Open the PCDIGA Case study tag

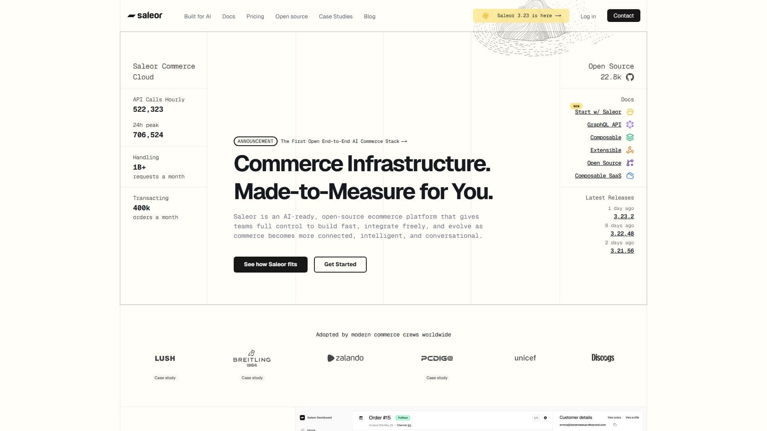click(437, 378)
